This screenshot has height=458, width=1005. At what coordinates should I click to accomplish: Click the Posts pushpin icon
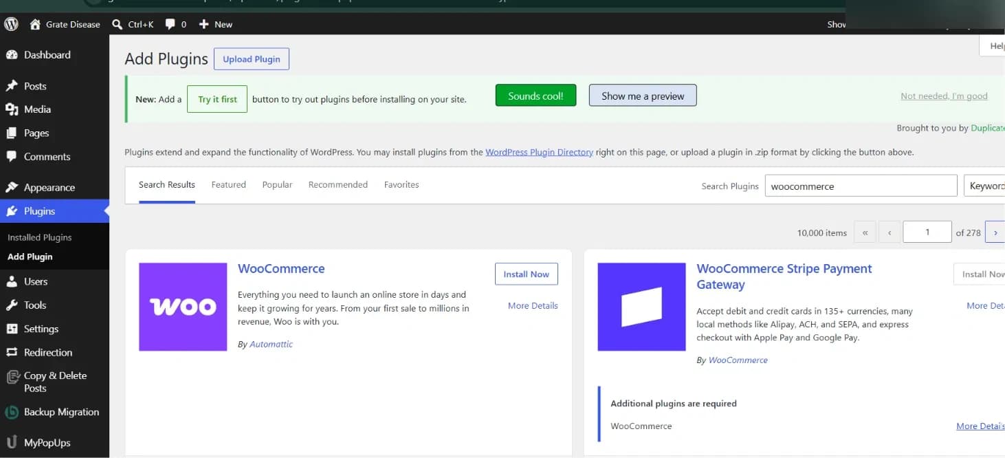pos(12,86)
